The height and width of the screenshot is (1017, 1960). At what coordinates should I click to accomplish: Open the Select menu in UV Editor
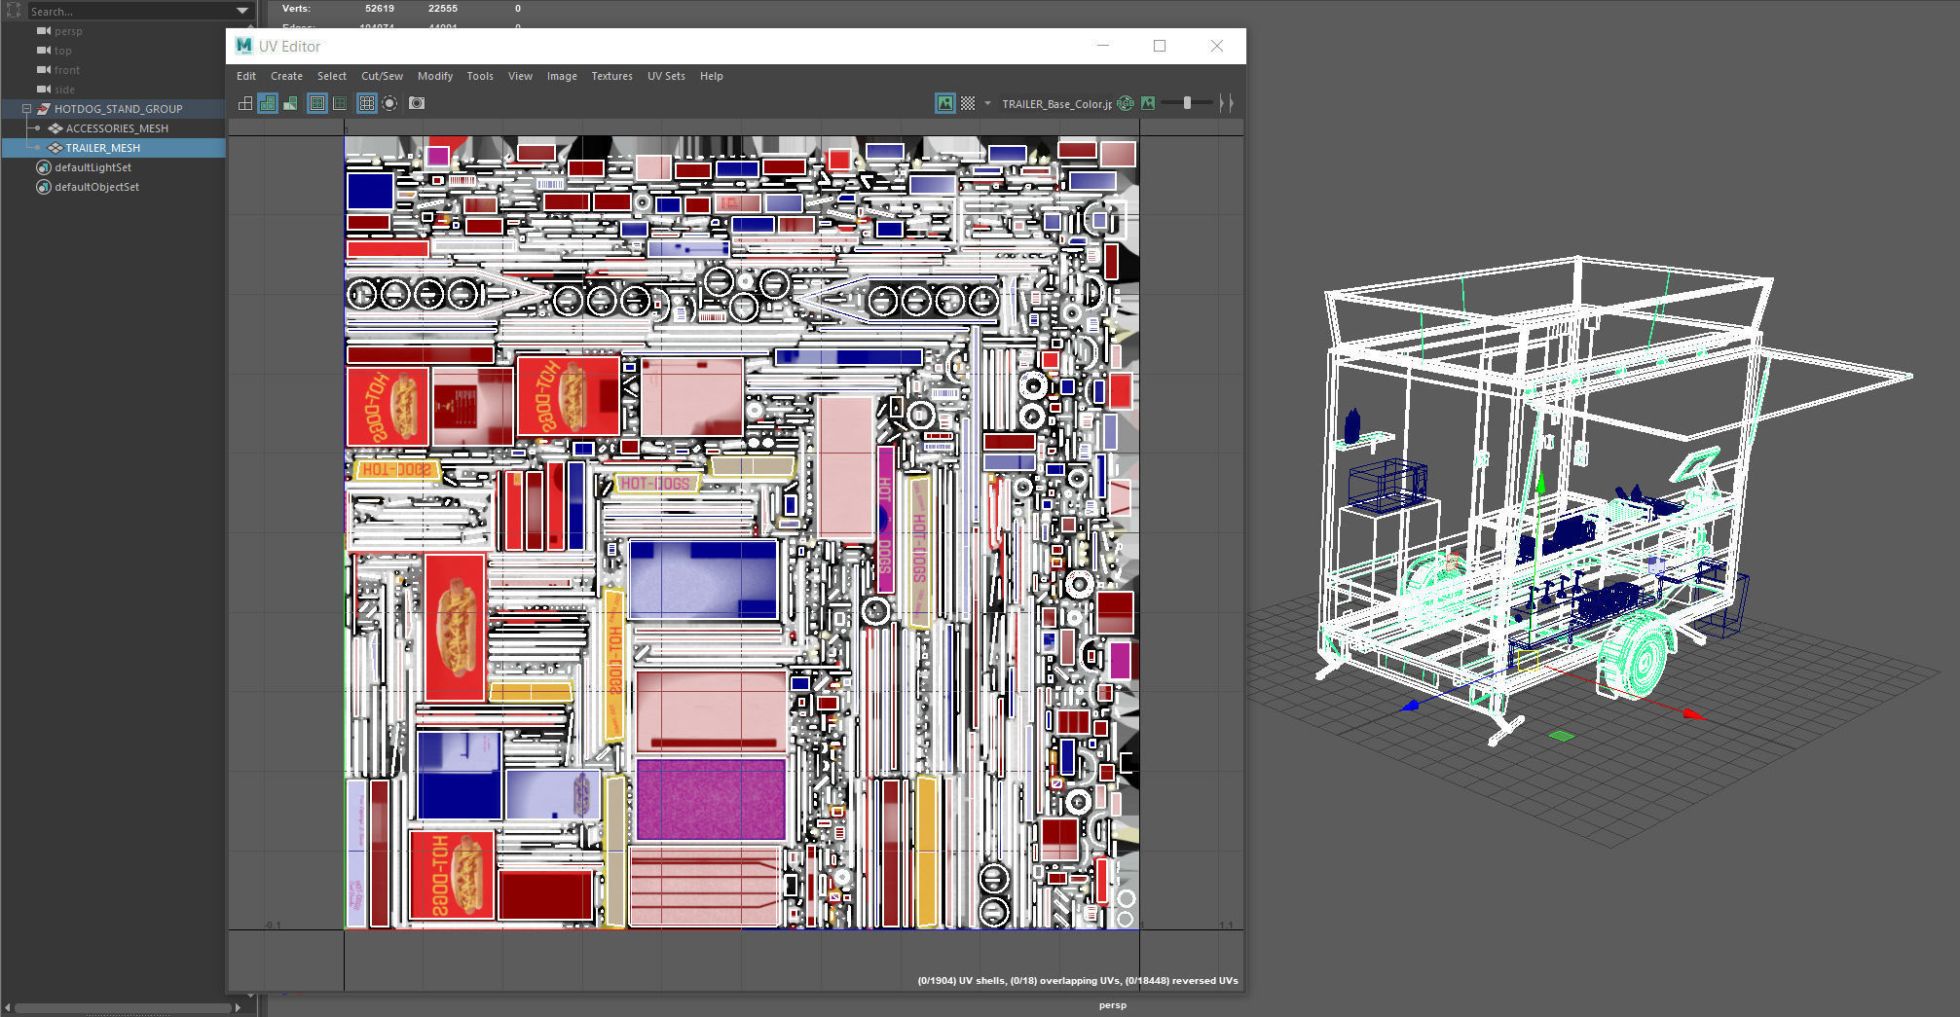pyautogui.click(x=332, y=76)
